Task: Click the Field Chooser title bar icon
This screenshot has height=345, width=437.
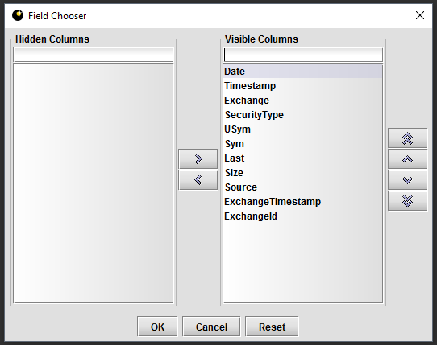Action: (x=18, y=15)
